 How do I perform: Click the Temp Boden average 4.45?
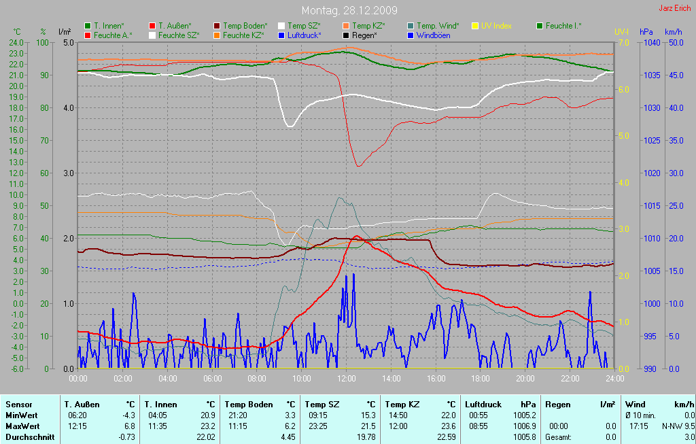(288, 437)
